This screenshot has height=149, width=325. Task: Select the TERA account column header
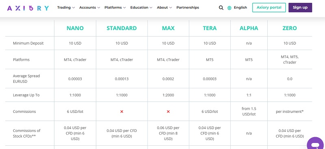point(210,28)
